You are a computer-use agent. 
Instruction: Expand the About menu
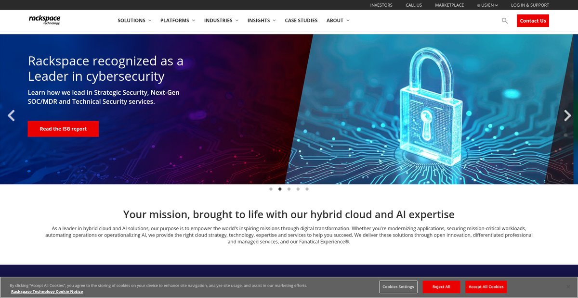pyautogui.click(x=338, y=21)
